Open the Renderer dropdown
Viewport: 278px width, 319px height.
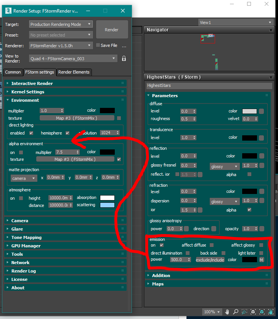[61, 46]
